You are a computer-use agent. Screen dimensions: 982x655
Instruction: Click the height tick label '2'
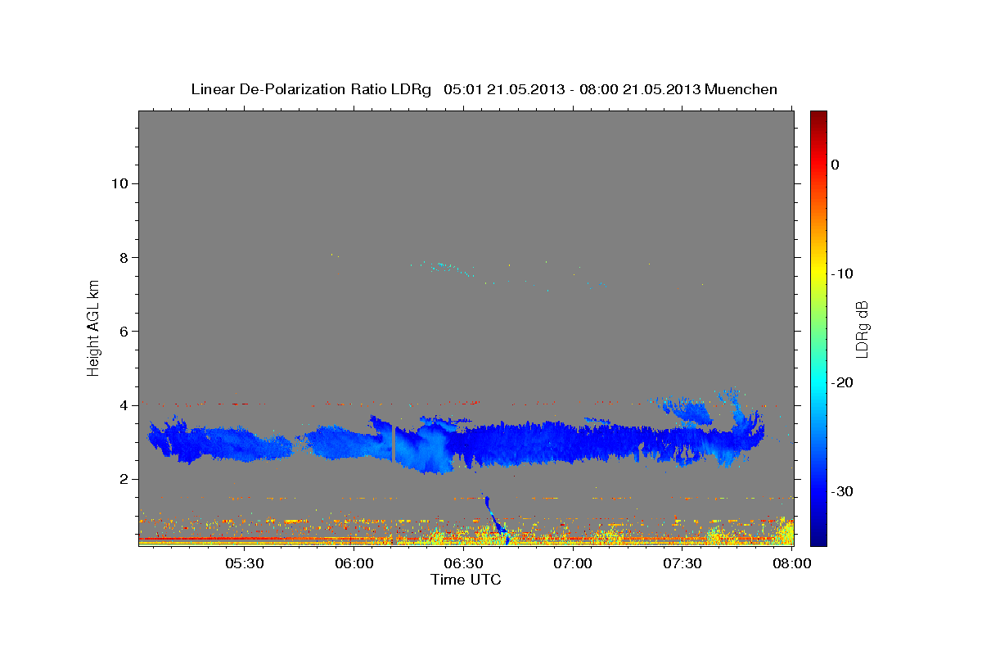click(124, 479)
